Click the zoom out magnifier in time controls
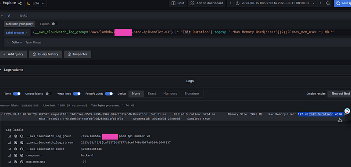This screenshot has width=351, height=167. [x=328, y=3]
